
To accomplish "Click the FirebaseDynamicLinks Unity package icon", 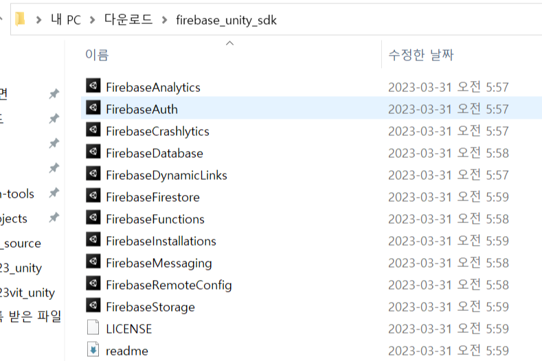I will tap(93, 174).
